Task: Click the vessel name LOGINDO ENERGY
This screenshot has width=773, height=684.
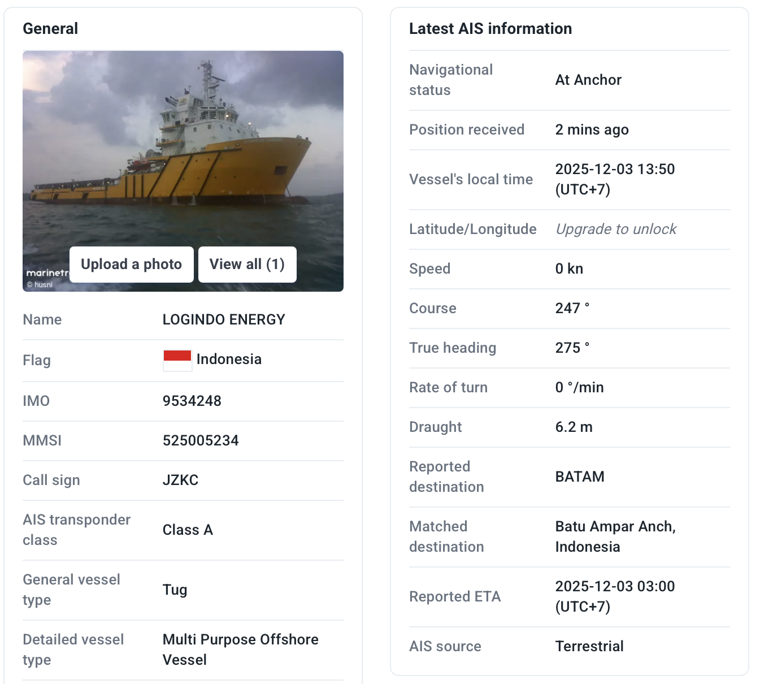Action: (224, 319)
